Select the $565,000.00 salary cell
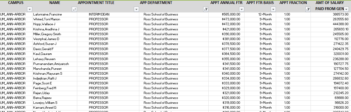351x112 pixels. click(226, 15)
